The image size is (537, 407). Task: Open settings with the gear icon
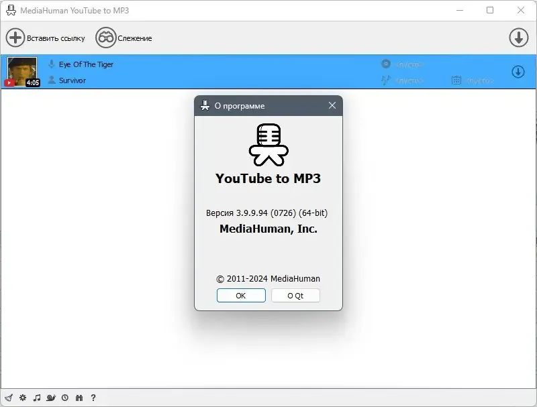click(x=23, y=398)
